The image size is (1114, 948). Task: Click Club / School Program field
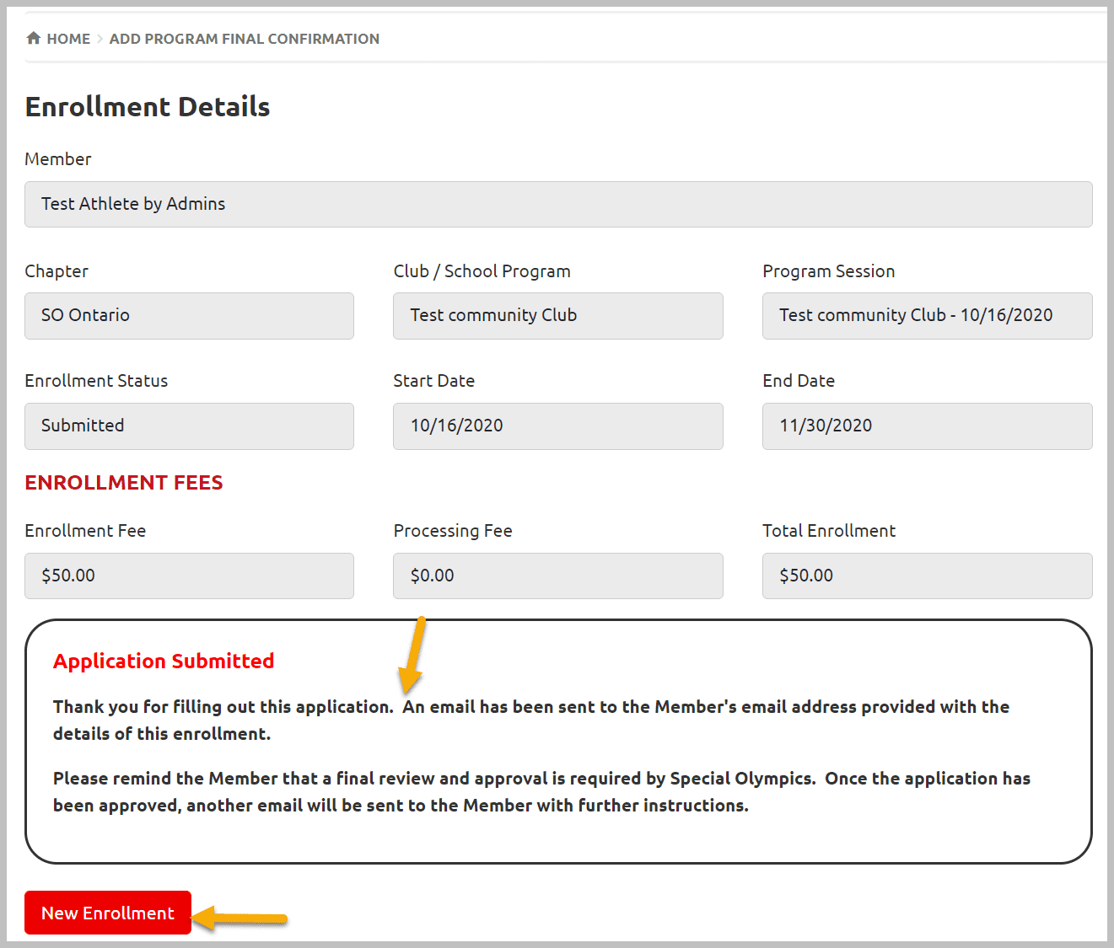pyautogui.click(x=558, y=316)
